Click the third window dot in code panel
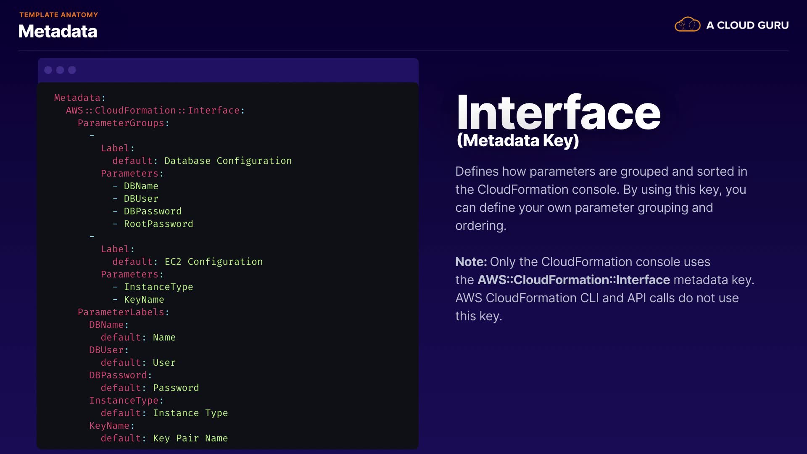807x454 pixels. click(x=72, y=70)
